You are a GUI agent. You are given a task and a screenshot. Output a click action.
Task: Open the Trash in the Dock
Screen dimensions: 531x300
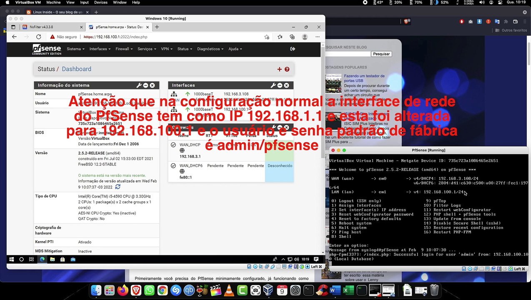[434, 290]
